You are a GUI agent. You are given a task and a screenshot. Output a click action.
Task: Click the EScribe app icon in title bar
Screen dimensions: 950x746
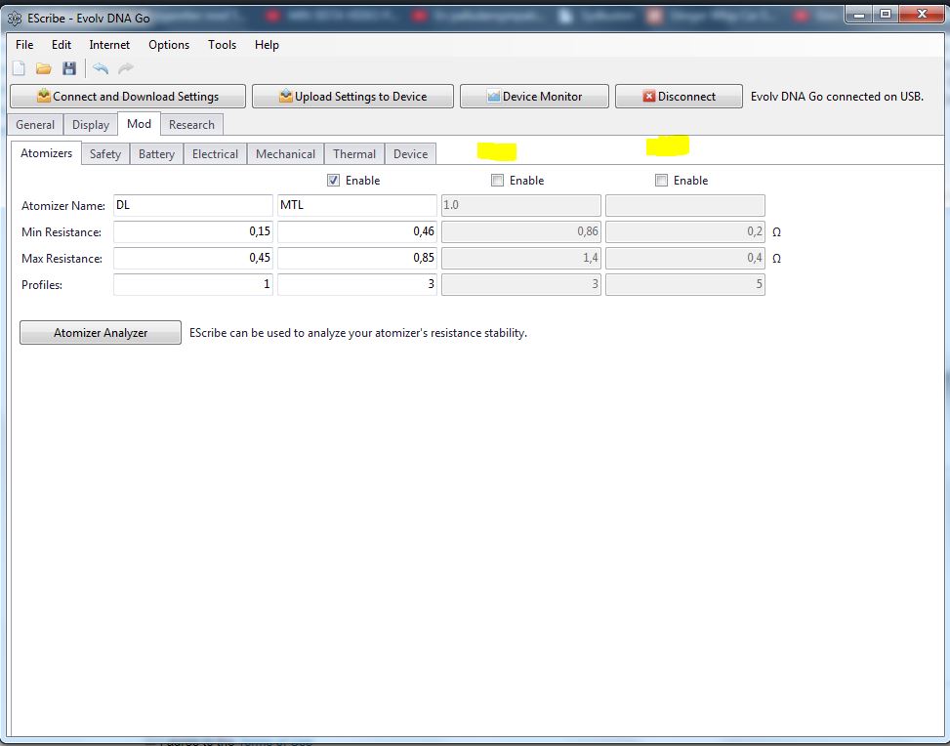[x=15, y=19]
